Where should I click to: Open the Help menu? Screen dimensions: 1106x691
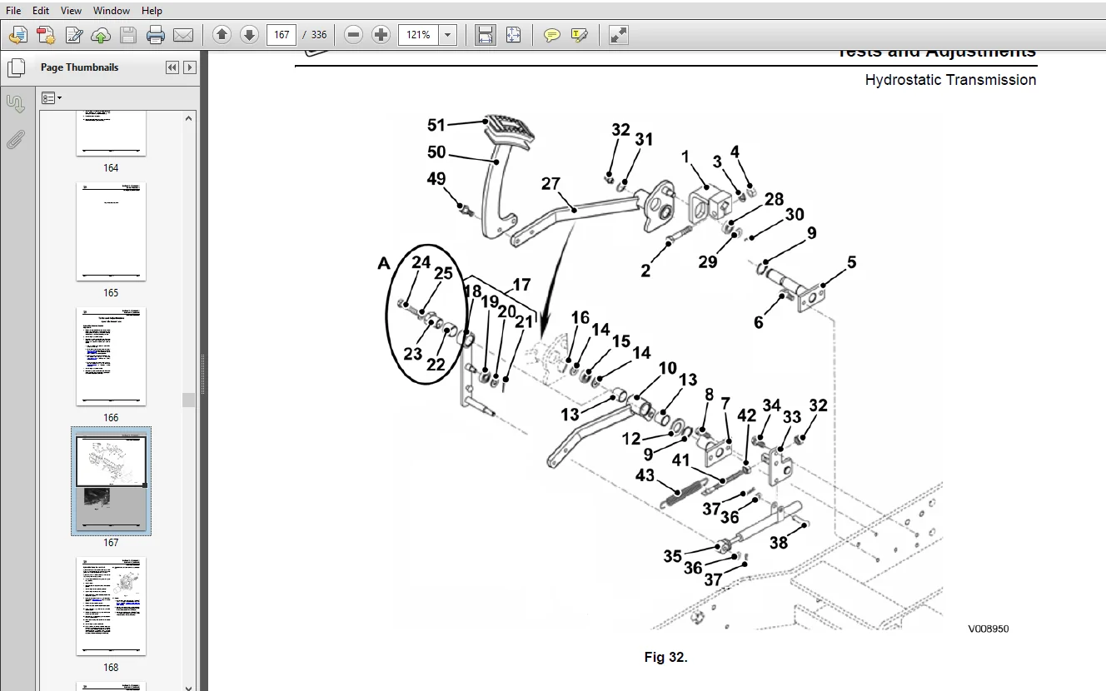pyautogui.click(x=152, y=11)
